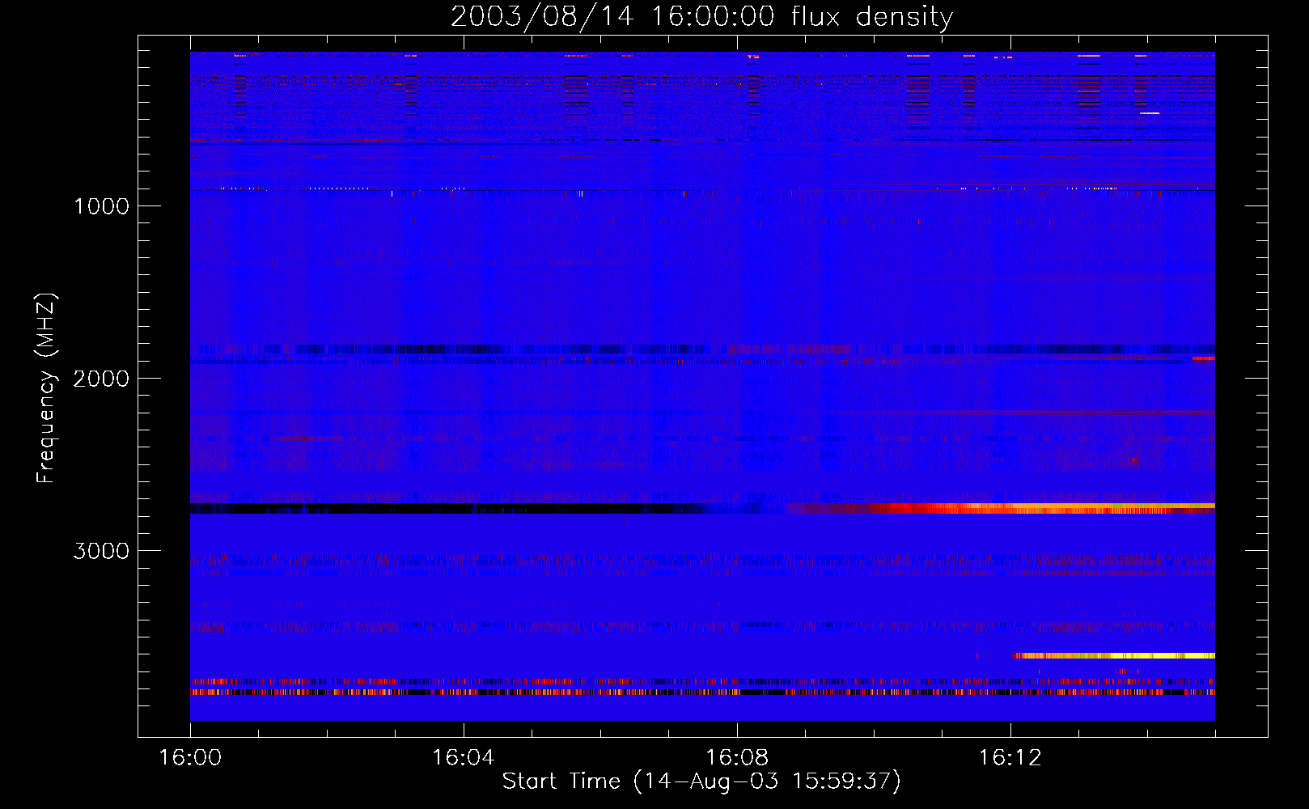The height and width of the screenshot is (809, 1309).
Task: Click the '16:04' time tick label
Action: click(463, 758)
